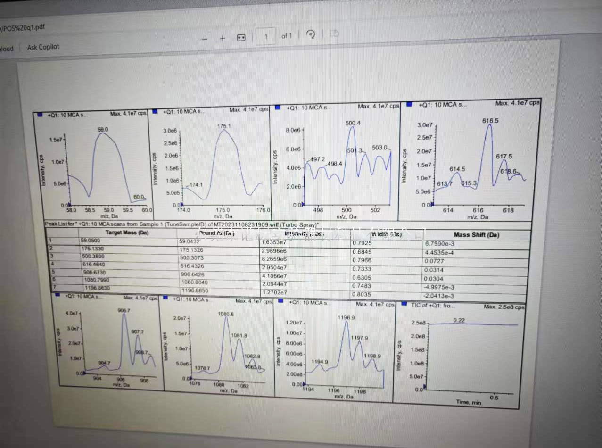Image resolution: width=602 pixels, height=448 pixels.
Task: Click blue legend square of the TIC chart
Action: [x=404, y=304]
